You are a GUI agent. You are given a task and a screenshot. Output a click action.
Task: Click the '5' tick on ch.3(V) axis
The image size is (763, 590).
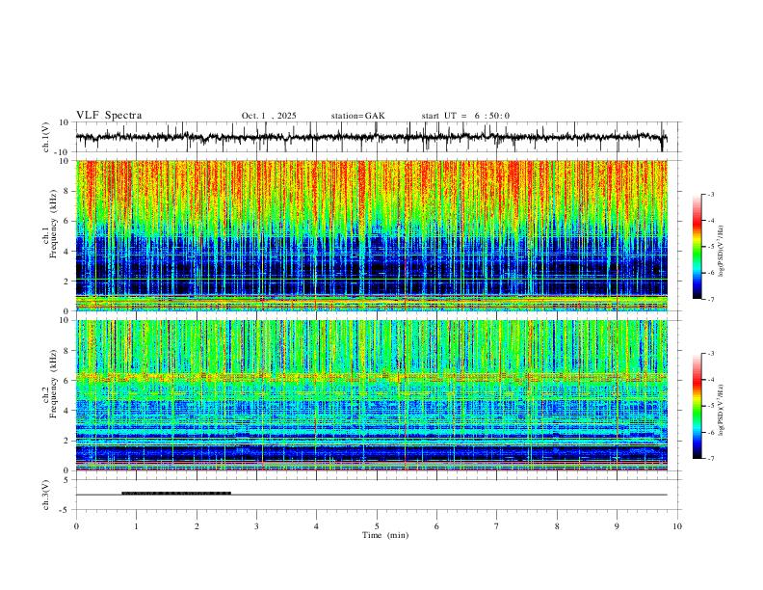click(x=67, y=480)
